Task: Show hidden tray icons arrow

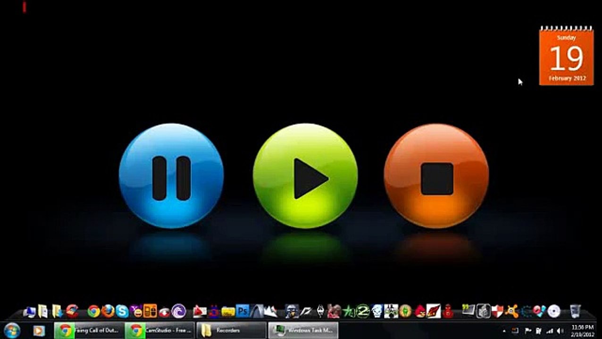Action: [505, 331]
